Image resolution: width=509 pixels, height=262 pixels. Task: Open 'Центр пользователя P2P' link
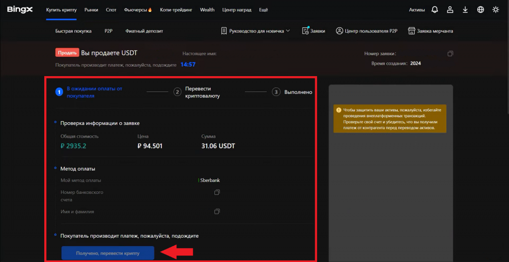click(367, 31)
